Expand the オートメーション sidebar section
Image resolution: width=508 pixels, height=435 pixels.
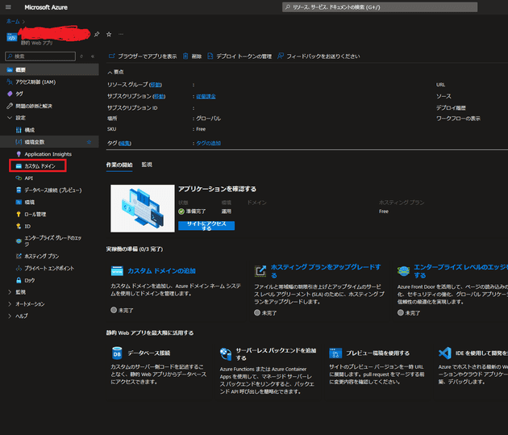click(x=10, y=304)
